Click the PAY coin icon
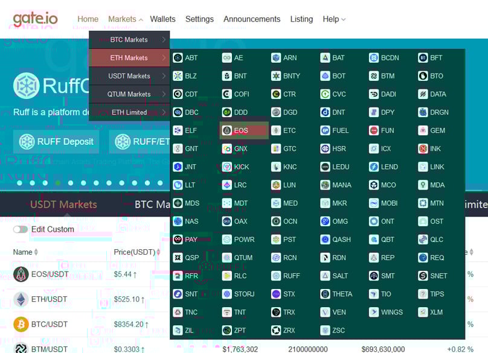The width and height of the screenshot is (488, 353). [178, 240]
